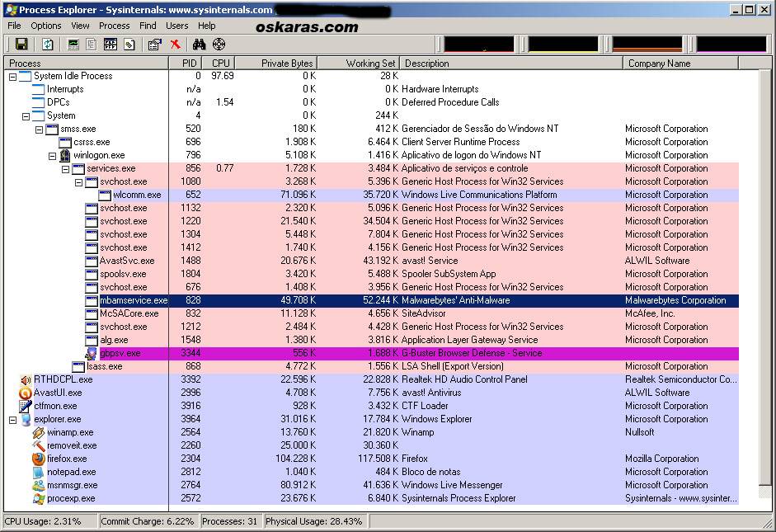
Task: Select the csrss.exe process row
Action: point(372,142)
